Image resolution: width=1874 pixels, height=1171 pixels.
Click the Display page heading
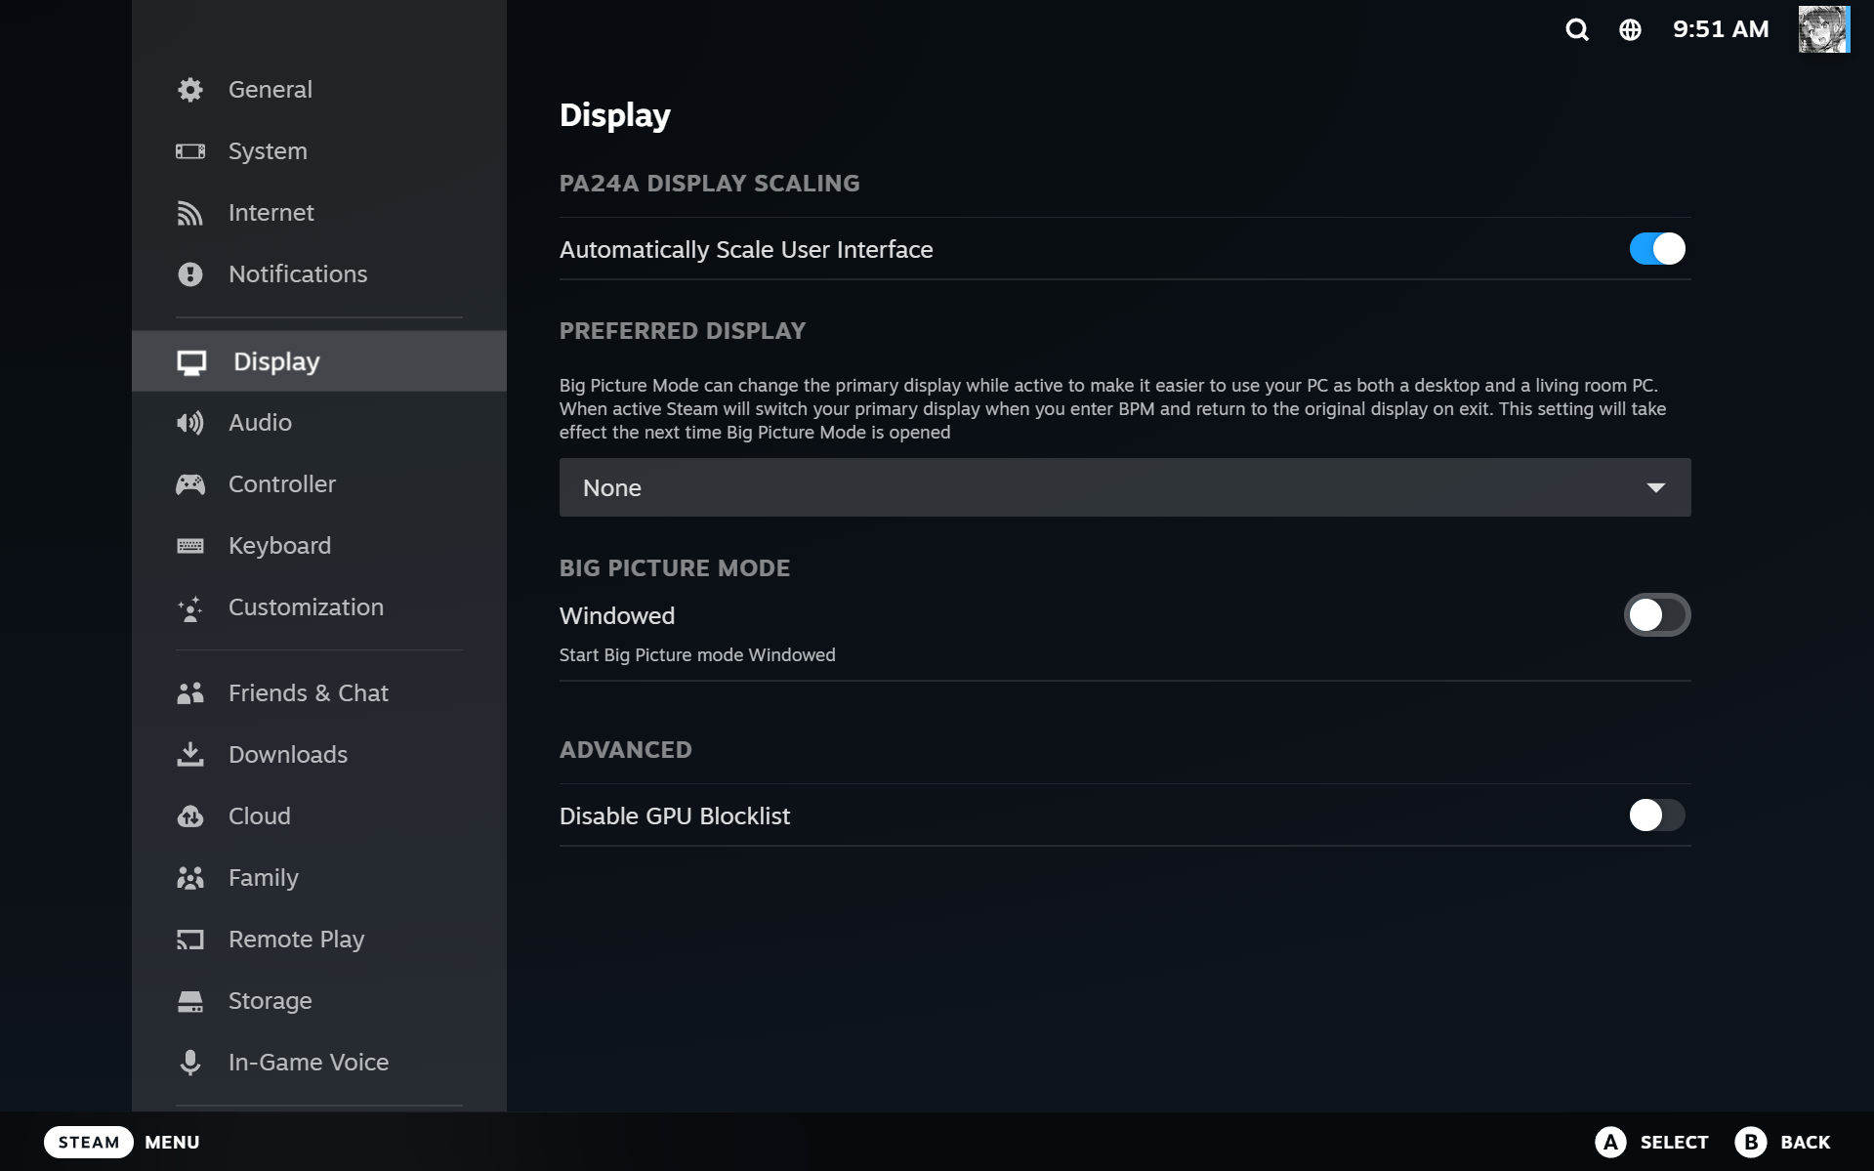click(615, 115)
